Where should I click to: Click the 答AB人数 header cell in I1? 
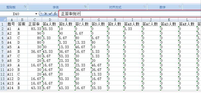pos(132,24)
